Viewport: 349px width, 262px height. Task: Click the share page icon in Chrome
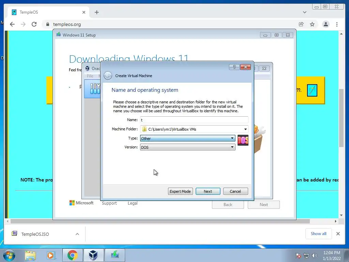point(301,24)
